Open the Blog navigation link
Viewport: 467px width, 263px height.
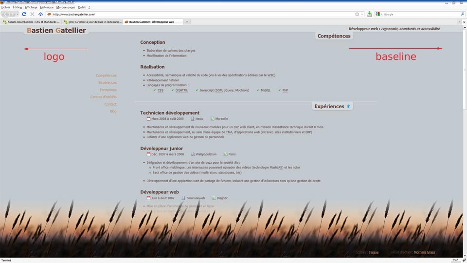coord(113,111)
